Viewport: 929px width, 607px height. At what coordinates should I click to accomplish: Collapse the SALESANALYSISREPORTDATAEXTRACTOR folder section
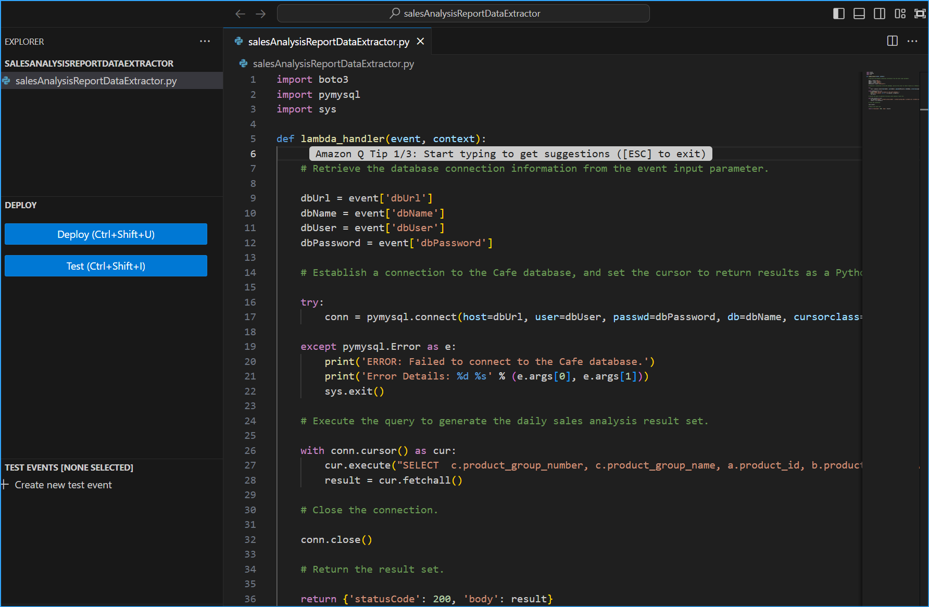[89, 64]
